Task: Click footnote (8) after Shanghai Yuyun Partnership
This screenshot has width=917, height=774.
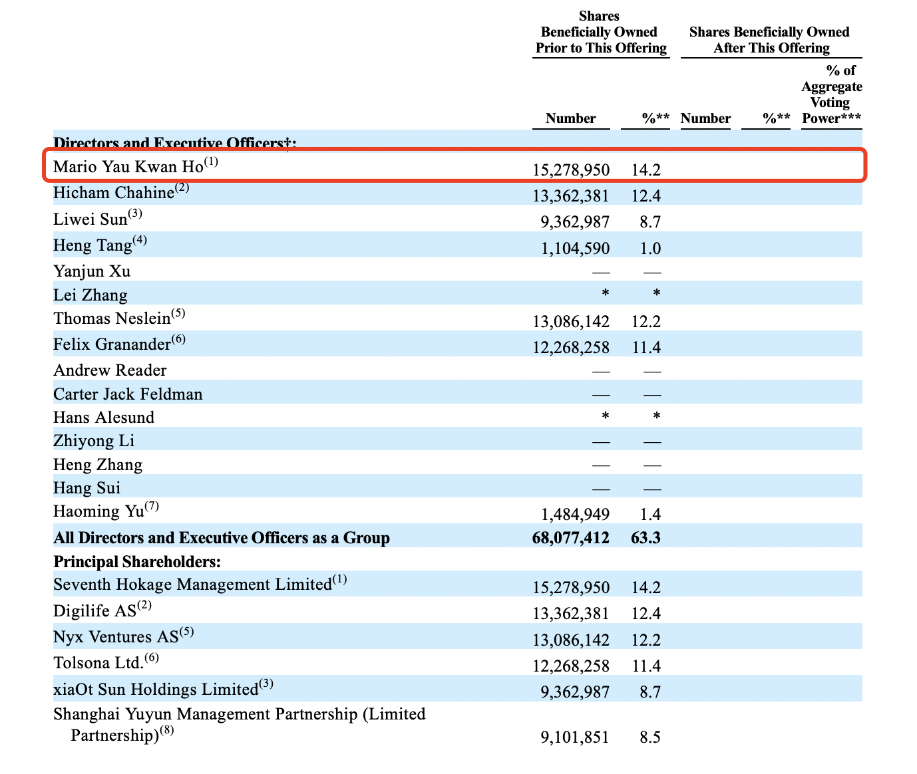Action: [168, 731]
